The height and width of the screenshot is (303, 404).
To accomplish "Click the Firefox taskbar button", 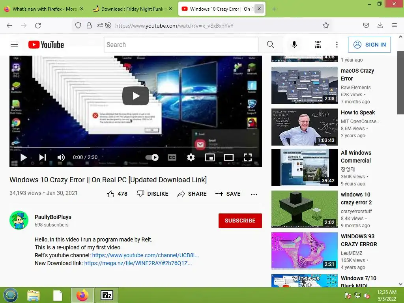I will pyautogui.click(x=82, y=295).
